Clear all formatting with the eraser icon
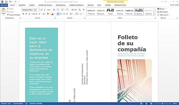This screenshot has width=179, height=105. click(x=54, y=10)
